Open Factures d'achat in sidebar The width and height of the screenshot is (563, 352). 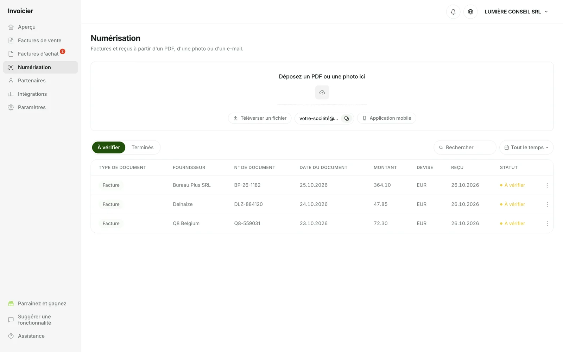pos(40,54)
